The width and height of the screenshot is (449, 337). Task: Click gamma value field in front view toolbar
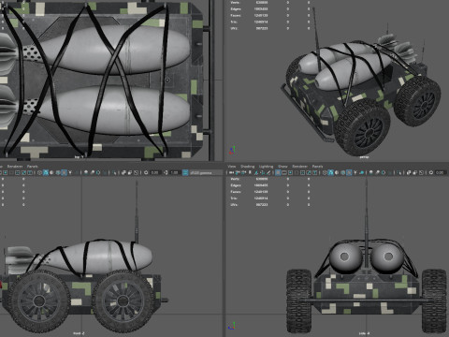tap(175, 172)
